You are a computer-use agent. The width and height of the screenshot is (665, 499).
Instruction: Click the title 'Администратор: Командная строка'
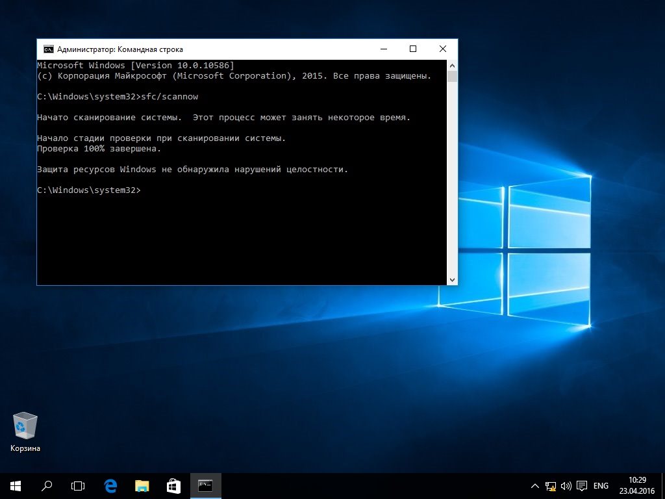[x=120, y=49]
